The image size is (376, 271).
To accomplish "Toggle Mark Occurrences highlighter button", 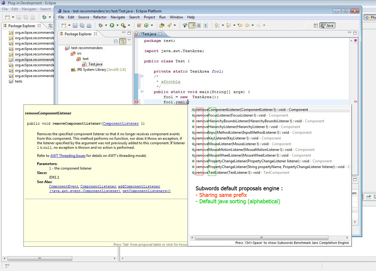I will point(192,25).
